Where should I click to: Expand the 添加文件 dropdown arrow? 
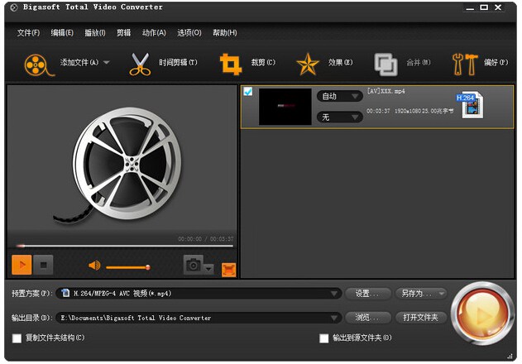pyautogui.click(x=107, y=62)
